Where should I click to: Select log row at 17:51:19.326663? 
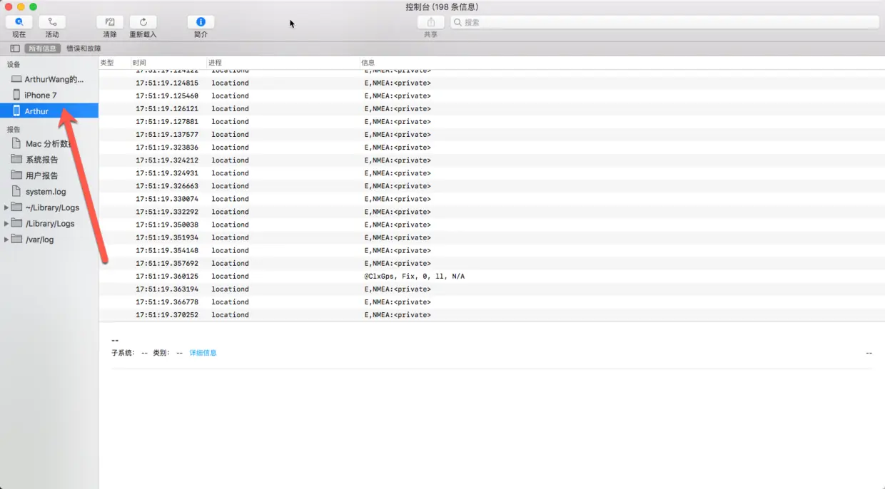492,185
